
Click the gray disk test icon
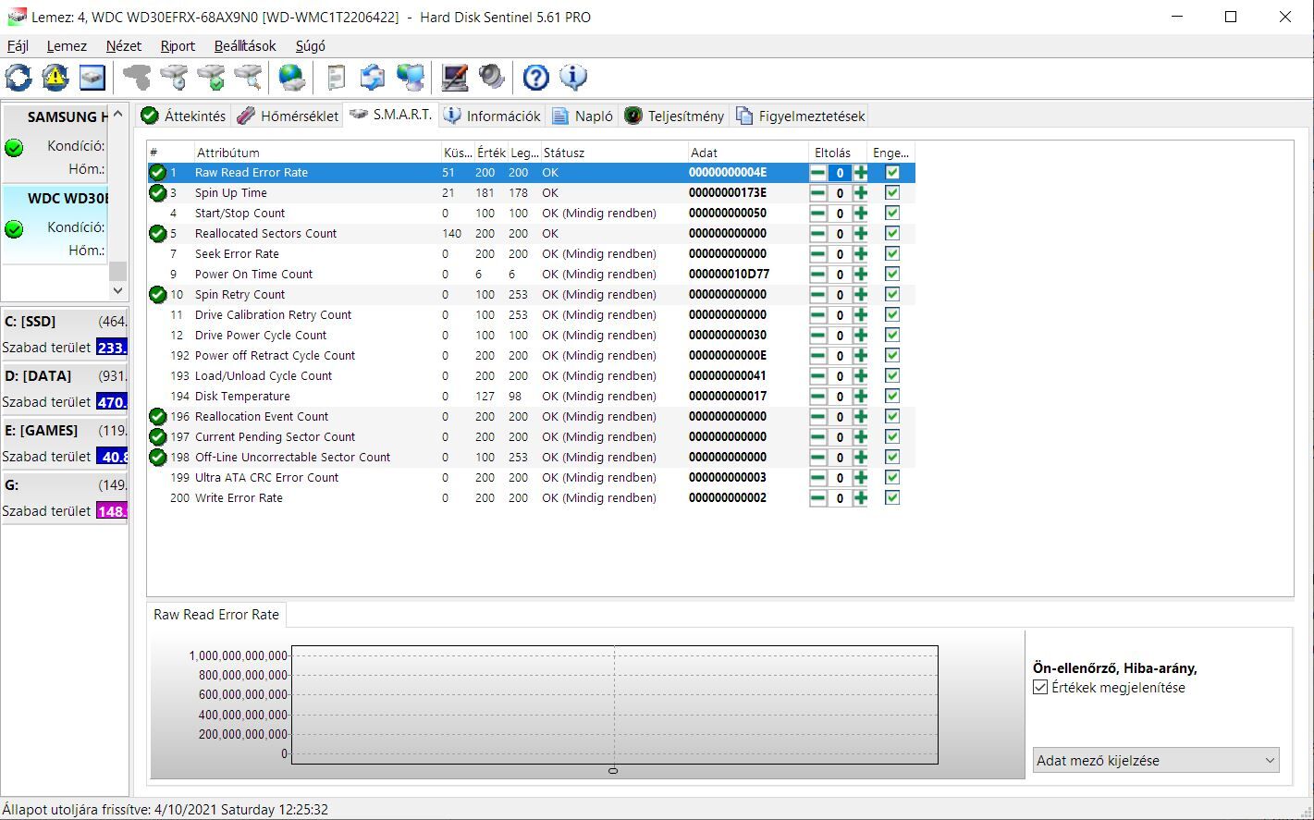pyautogui.click(x=137, y=77)
